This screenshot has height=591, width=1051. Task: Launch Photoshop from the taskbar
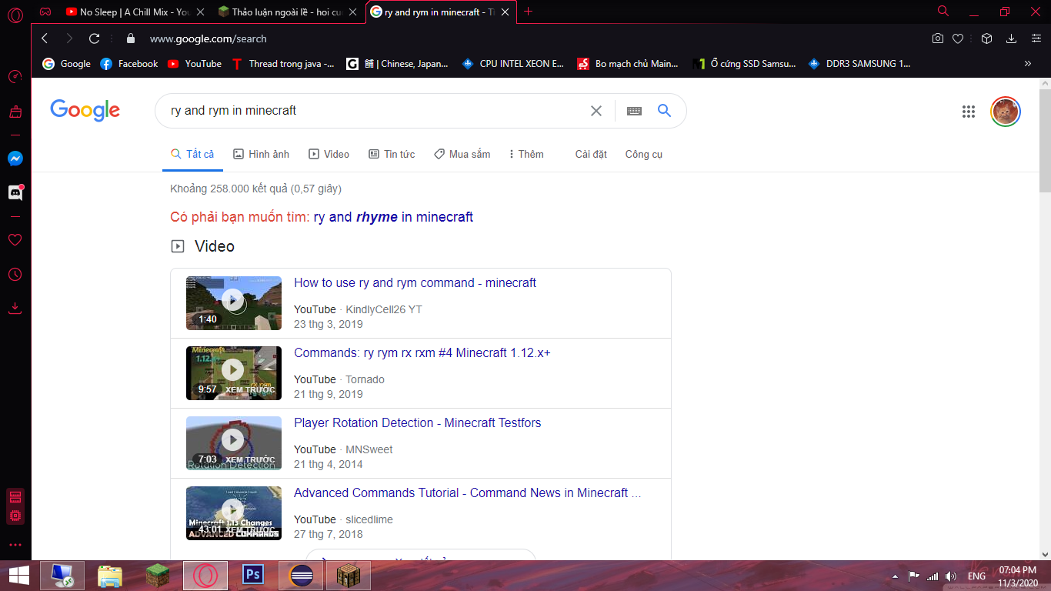click(252, 576)
